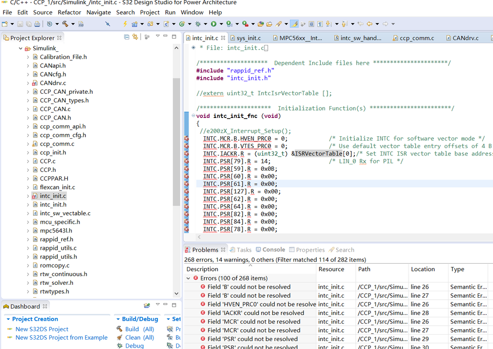Click the hammer Build icon in toolbar
493x349 pixels.
click(x=64, y=24)
